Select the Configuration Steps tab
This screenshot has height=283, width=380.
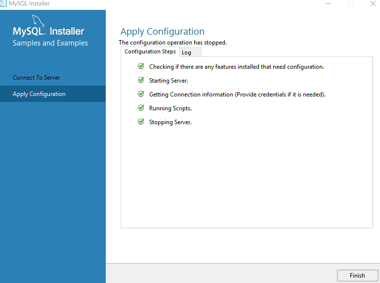point(150,52)
